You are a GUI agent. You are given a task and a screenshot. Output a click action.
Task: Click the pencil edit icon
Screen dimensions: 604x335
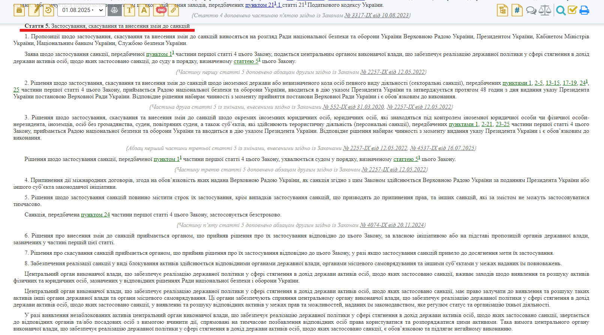(34, 10)
